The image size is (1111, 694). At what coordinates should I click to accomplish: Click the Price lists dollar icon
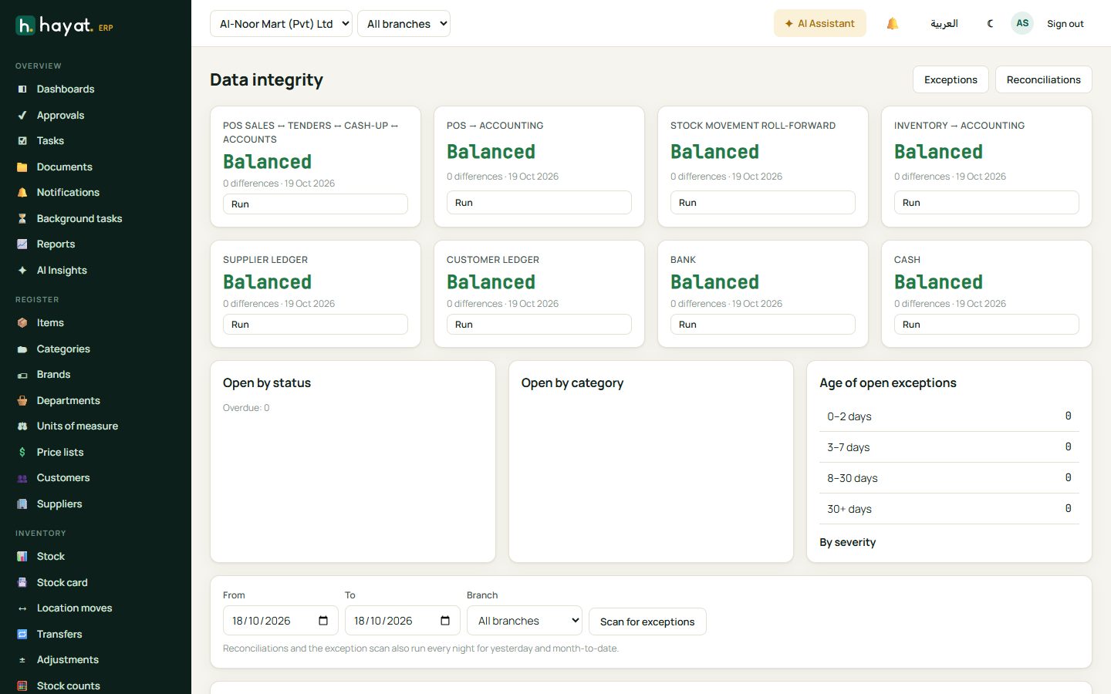point(22,453)
